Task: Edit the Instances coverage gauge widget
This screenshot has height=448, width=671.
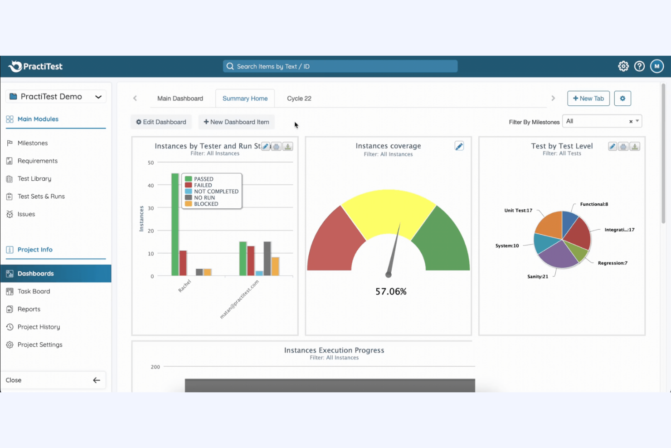Action: point(459,146)
